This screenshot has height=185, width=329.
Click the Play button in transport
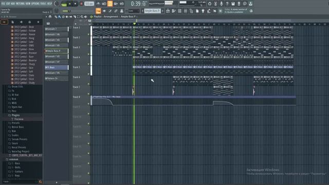(70, 4)
